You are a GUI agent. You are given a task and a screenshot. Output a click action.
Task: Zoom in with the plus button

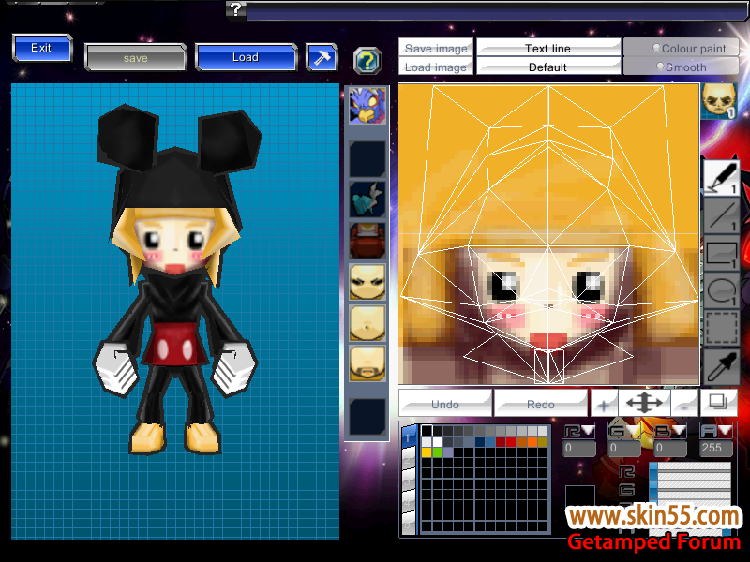604,405
